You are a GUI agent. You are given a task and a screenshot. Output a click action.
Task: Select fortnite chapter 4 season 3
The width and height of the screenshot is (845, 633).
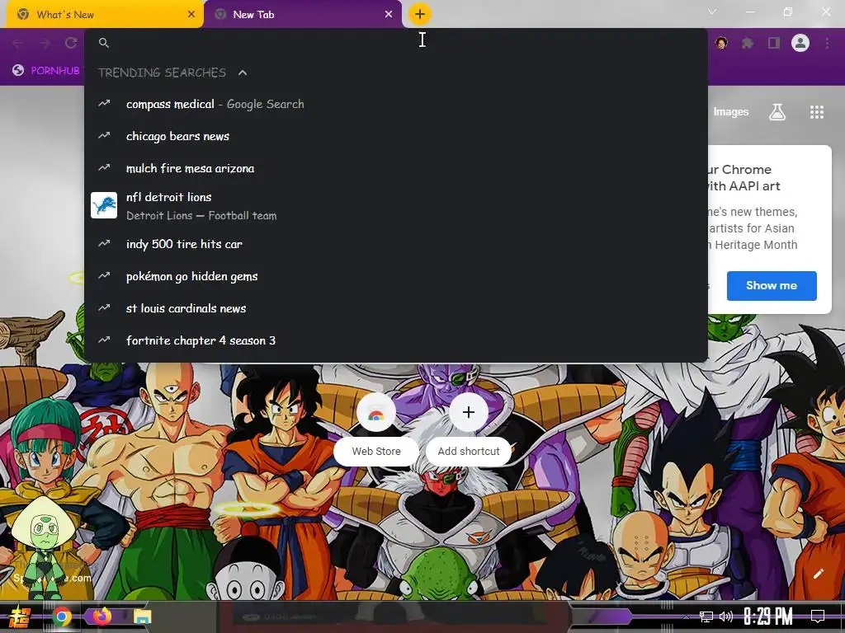tap(396, 340)
